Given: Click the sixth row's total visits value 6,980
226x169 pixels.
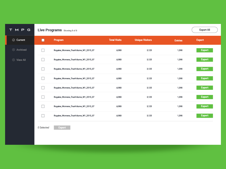Looking at the screenshot, I should (119, 97).
